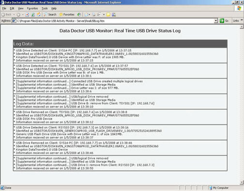Image resolution: width=244 pixels, height=191 pixels.
Task: Click the scroll up arrow
Action: coord(242,27)
